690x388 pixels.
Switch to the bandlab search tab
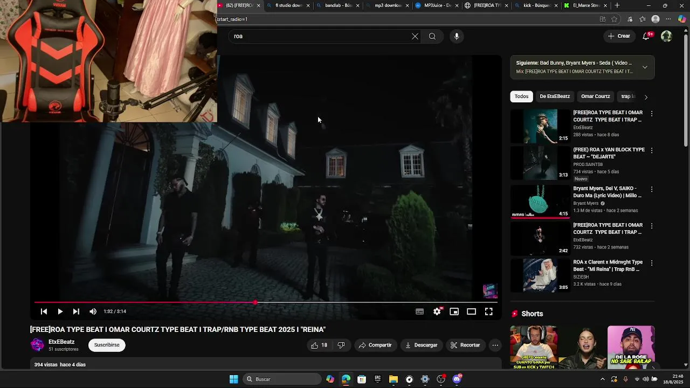338,5
